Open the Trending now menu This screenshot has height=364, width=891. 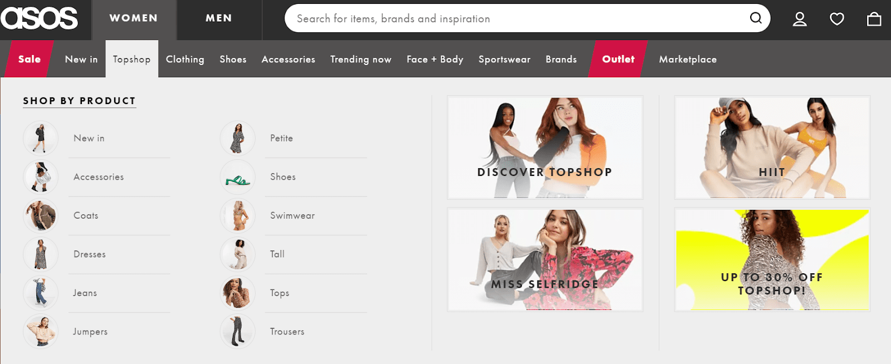coord(361,59)
